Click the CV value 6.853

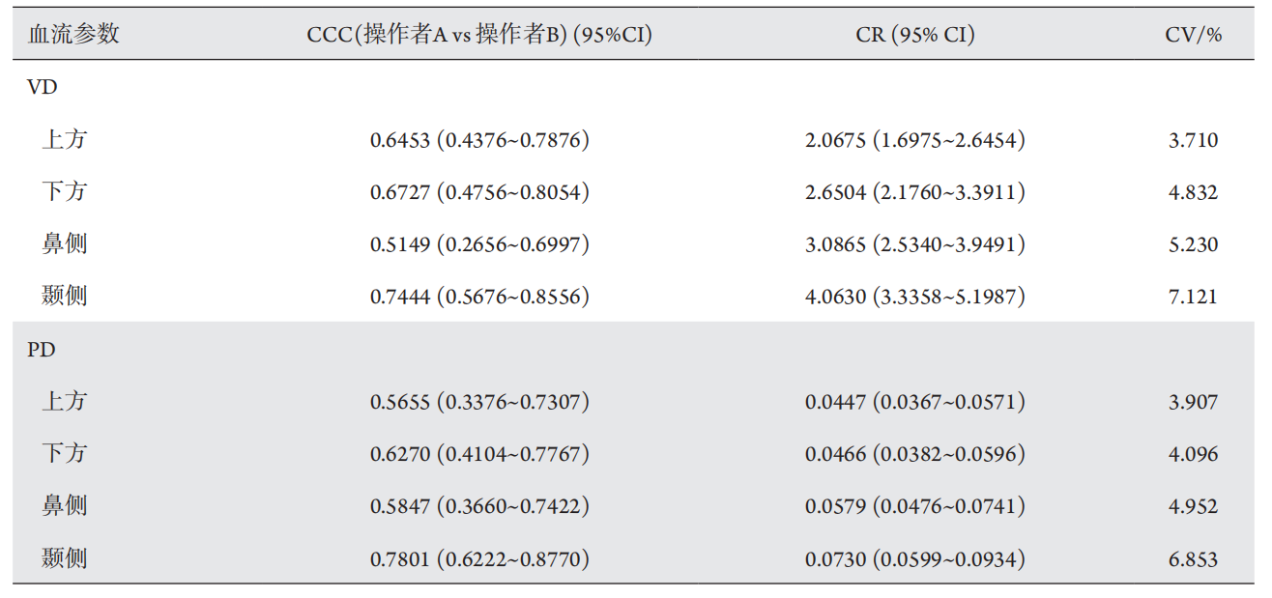(1193, 558)
